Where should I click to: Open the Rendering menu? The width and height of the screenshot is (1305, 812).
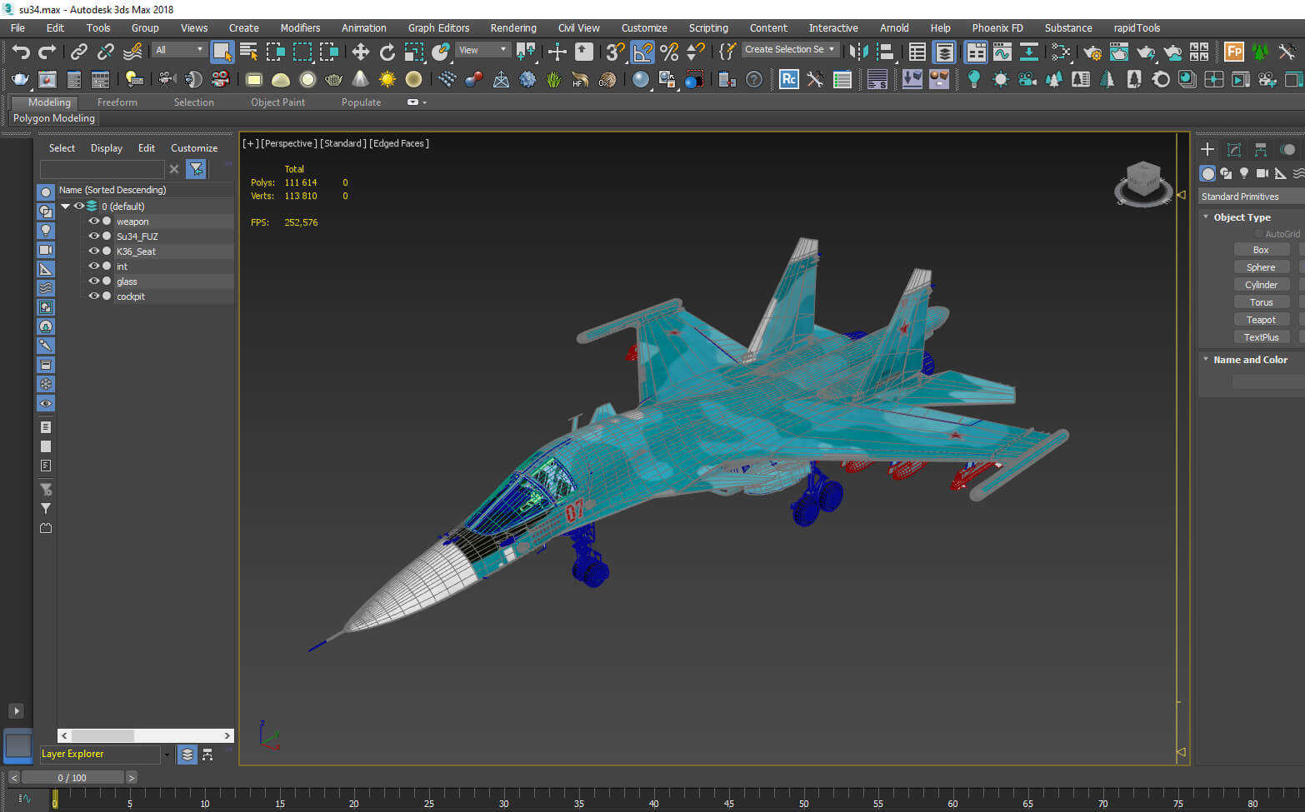pyautogui.click(x=512, y=28)
